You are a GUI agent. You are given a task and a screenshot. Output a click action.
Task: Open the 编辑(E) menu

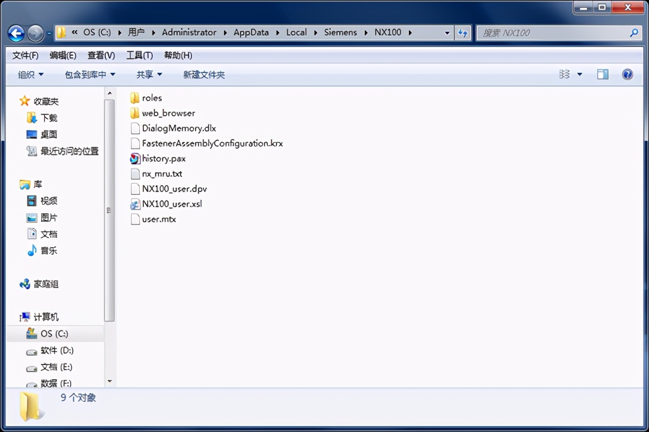tap(63, 55)
